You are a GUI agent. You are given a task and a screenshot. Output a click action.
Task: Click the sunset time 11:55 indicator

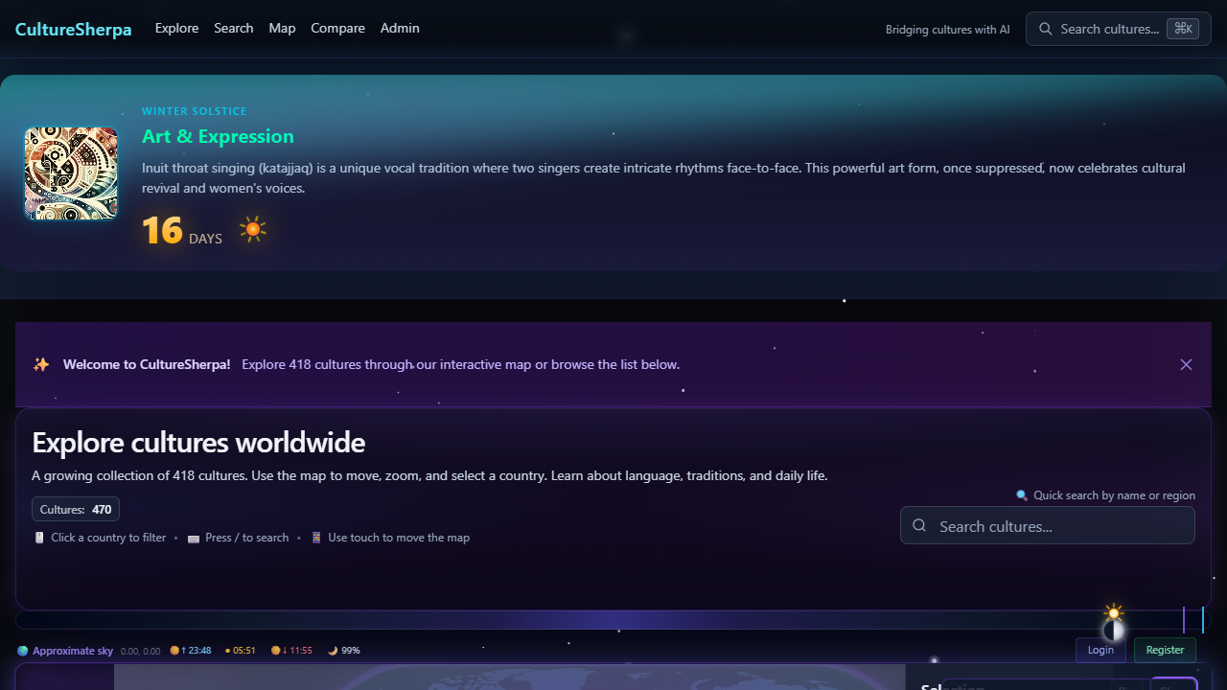point(291,651)
